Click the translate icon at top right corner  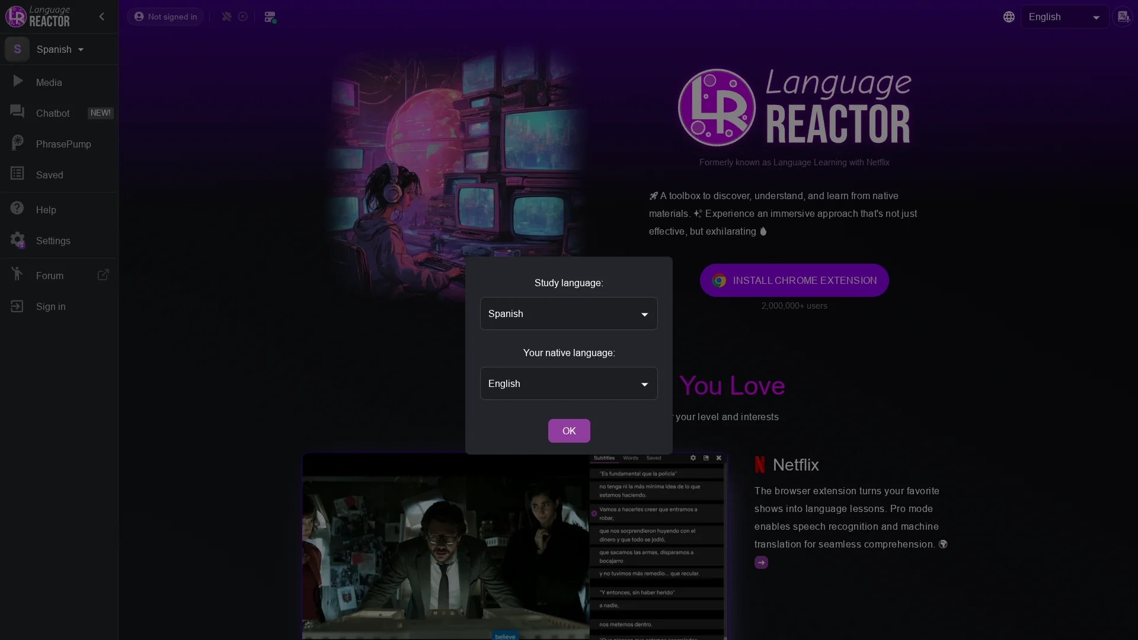coord(1123,17)
